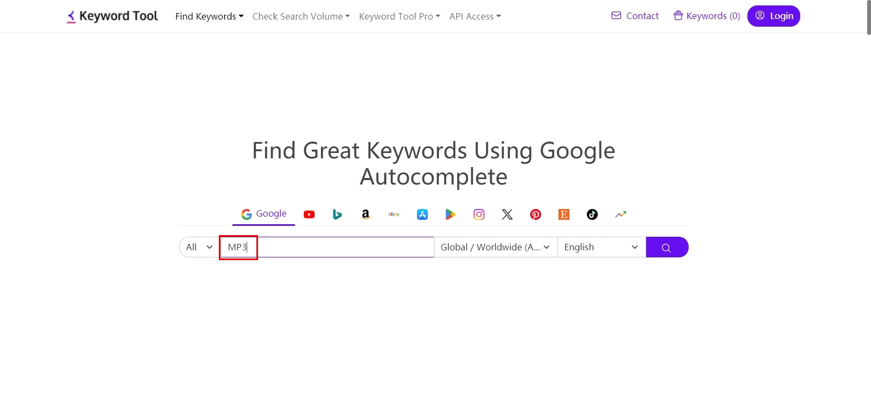Select the Pinterest keyword source icon

(x=536, y=214)
